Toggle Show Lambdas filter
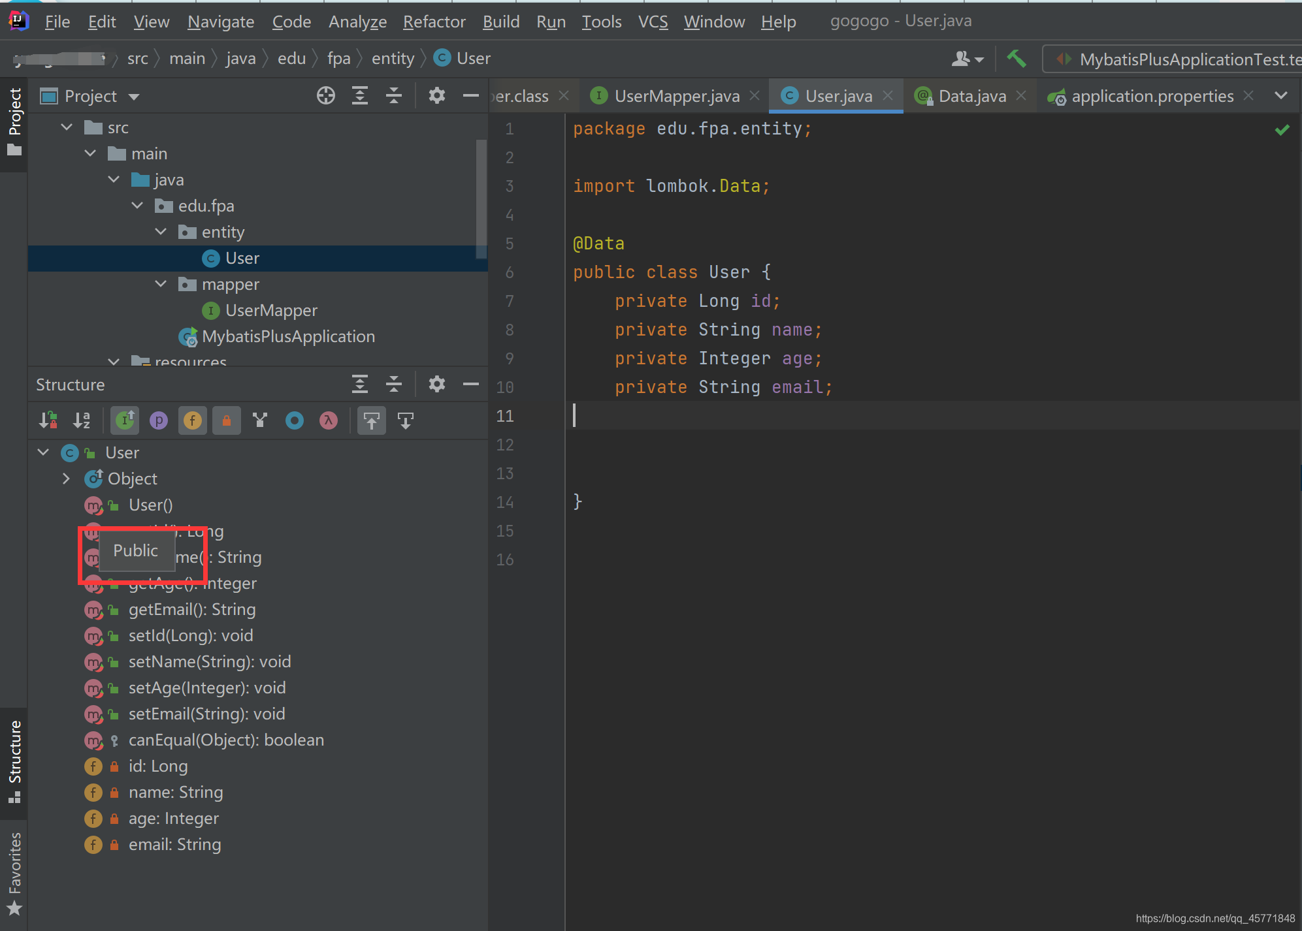 tap(329, 420)
